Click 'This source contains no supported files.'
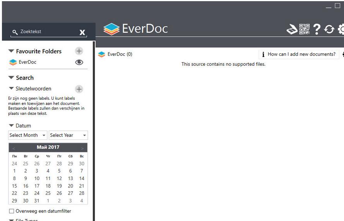This screenshot has height=221, width=344. click(223, 64)
